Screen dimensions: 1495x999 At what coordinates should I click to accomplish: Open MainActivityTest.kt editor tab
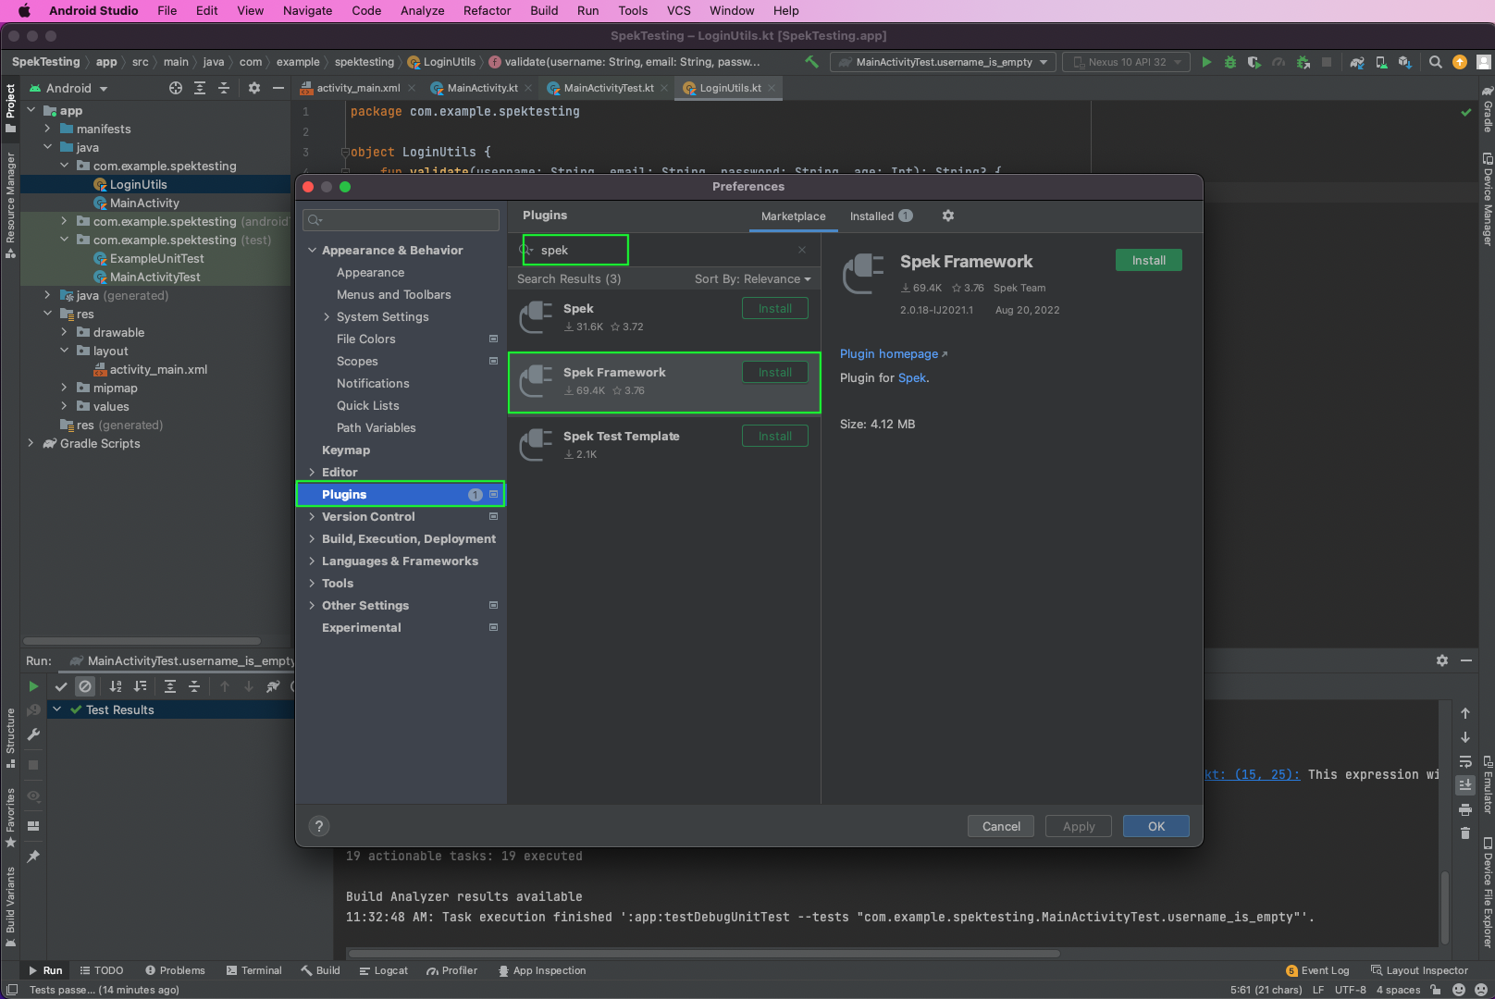click(607, 88)
